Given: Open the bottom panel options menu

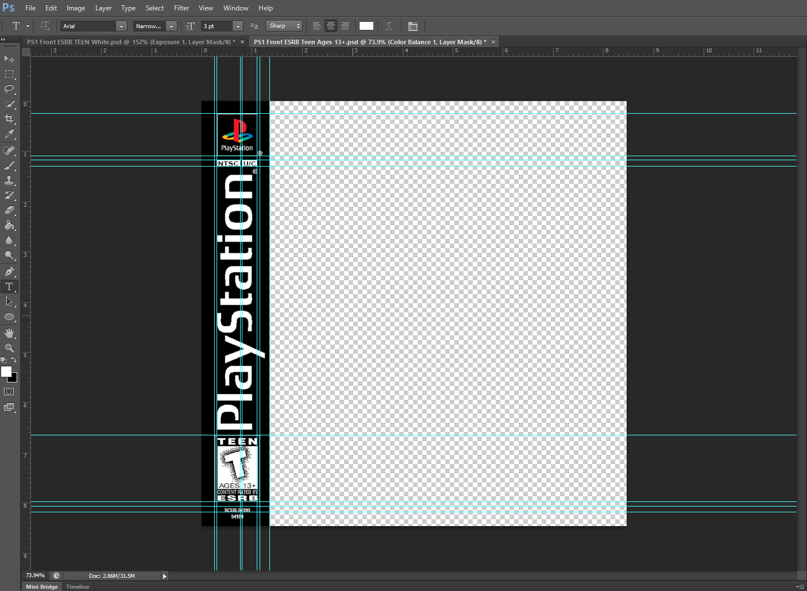Looking at the screenshot, I should [801, 586].
